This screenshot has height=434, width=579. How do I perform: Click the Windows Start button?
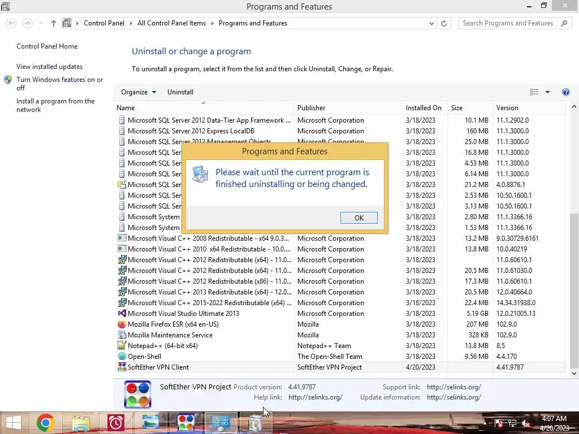tap(14, 423)
